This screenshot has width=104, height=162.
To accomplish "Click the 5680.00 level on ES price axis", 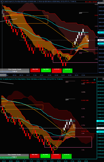I will 101,11.
